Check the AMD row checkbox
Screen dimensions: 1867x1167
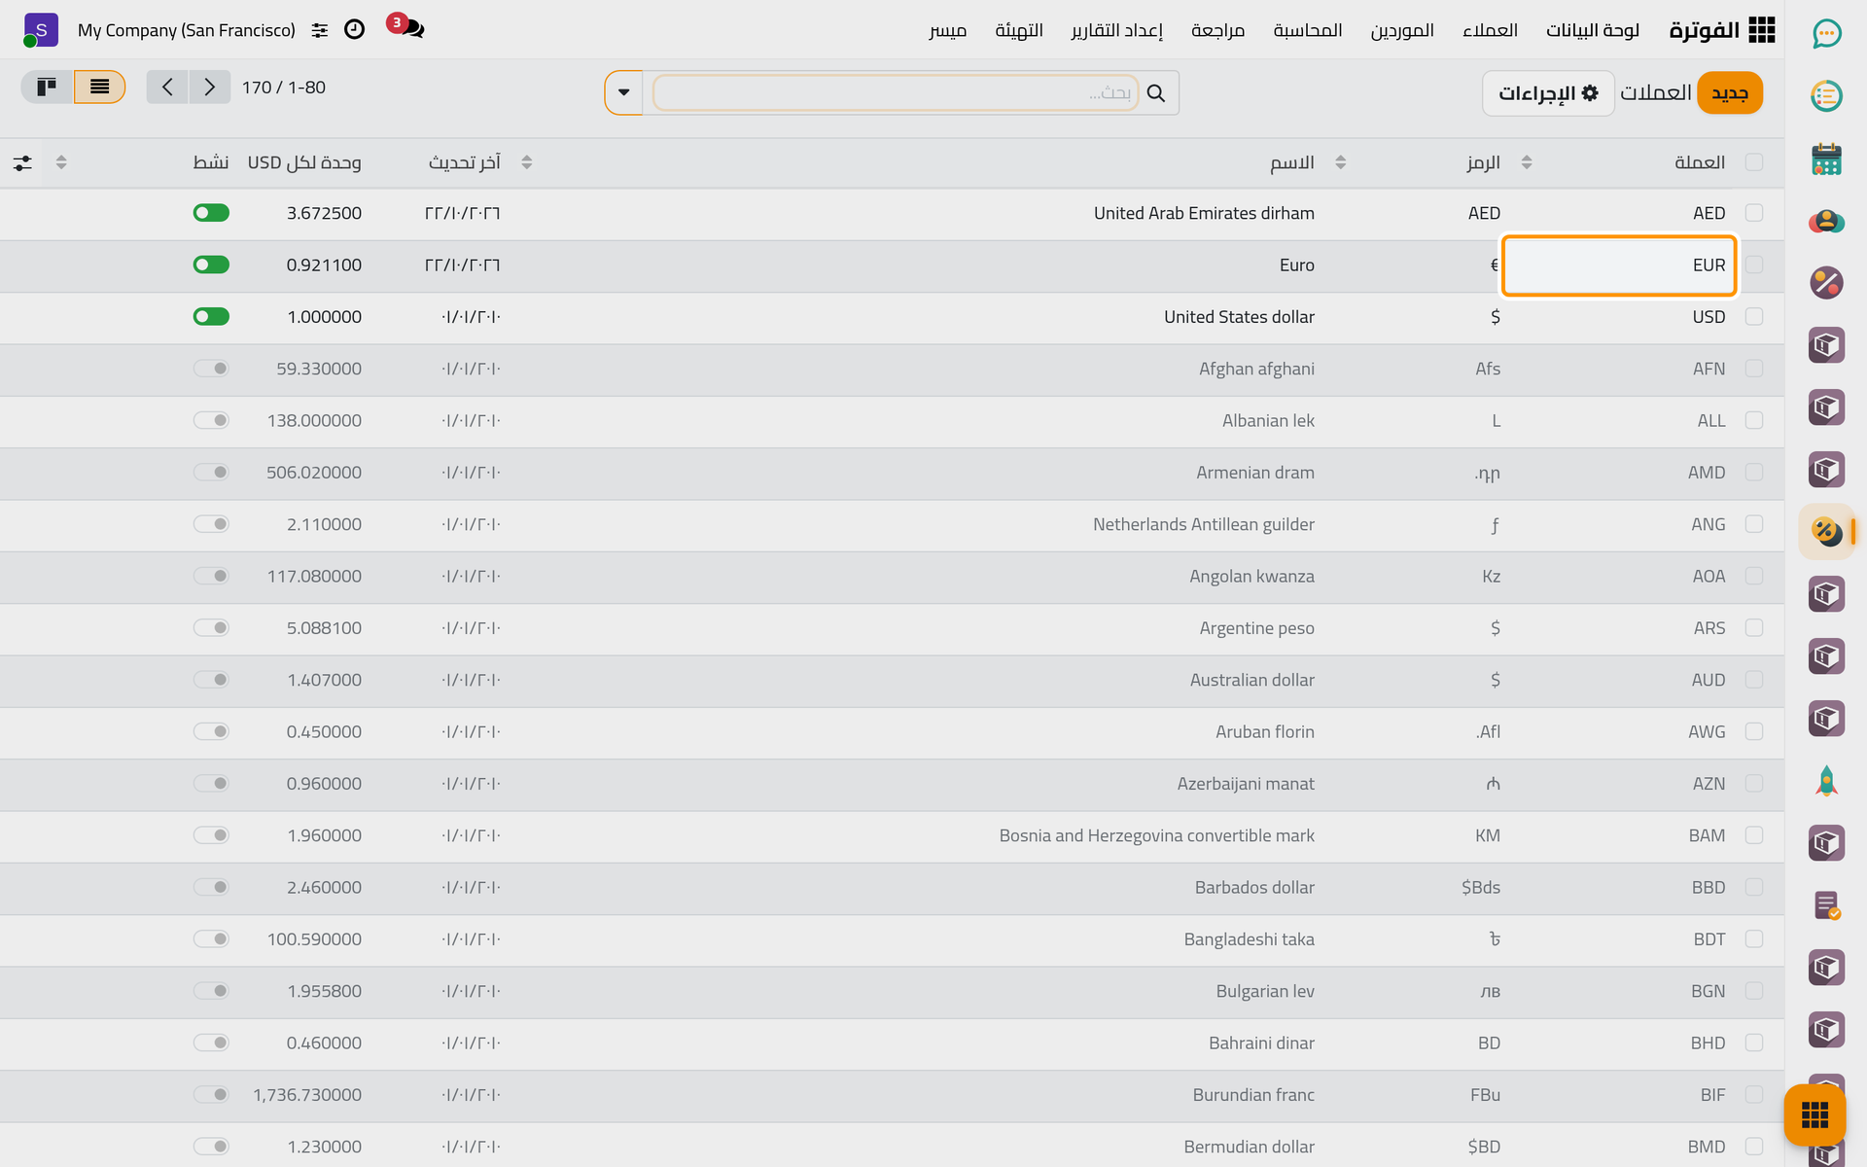click(x=1754, y=473)
